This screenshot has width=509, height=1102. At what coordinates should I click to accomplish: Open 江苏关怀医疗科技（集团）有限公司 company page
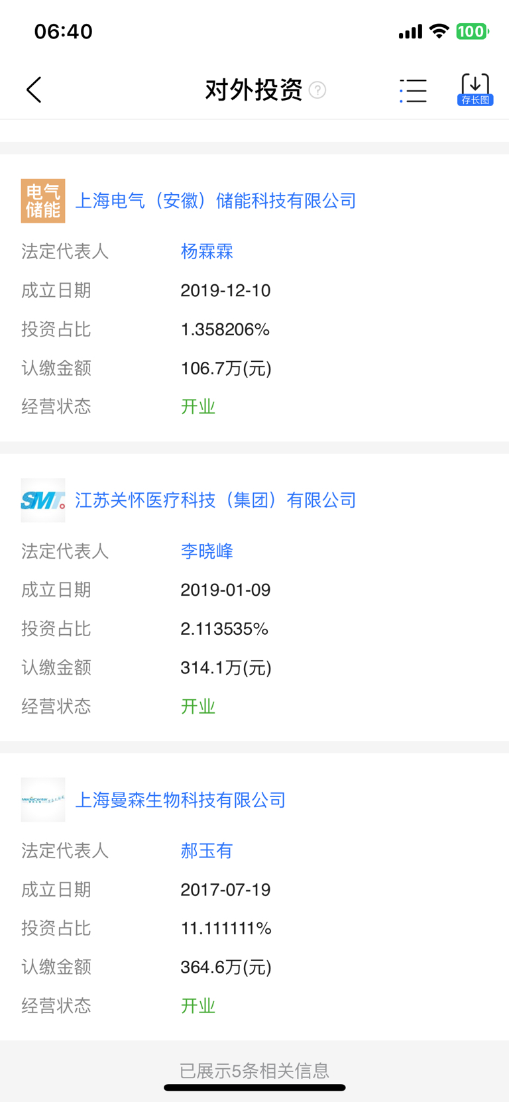coord(215,500)
